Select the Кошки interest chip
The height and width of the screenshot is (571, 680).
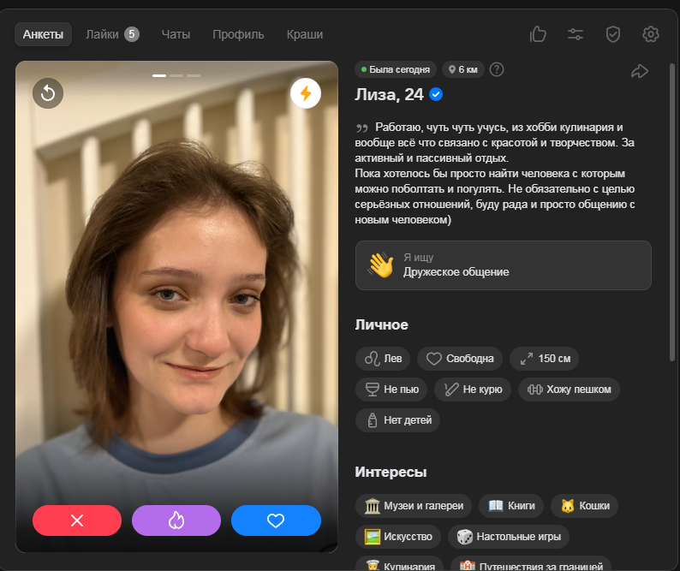click(584, 506)
